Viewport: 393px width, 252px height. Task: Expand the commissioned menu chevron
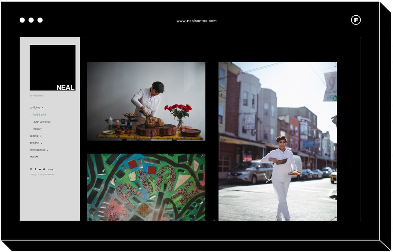click(47, 150)
